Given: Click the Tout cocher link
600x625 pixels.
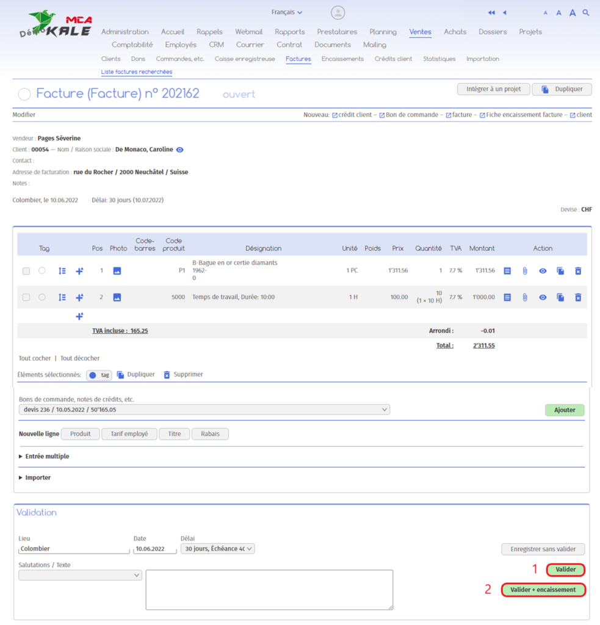Looking at the screenshot, I should 35,358.
